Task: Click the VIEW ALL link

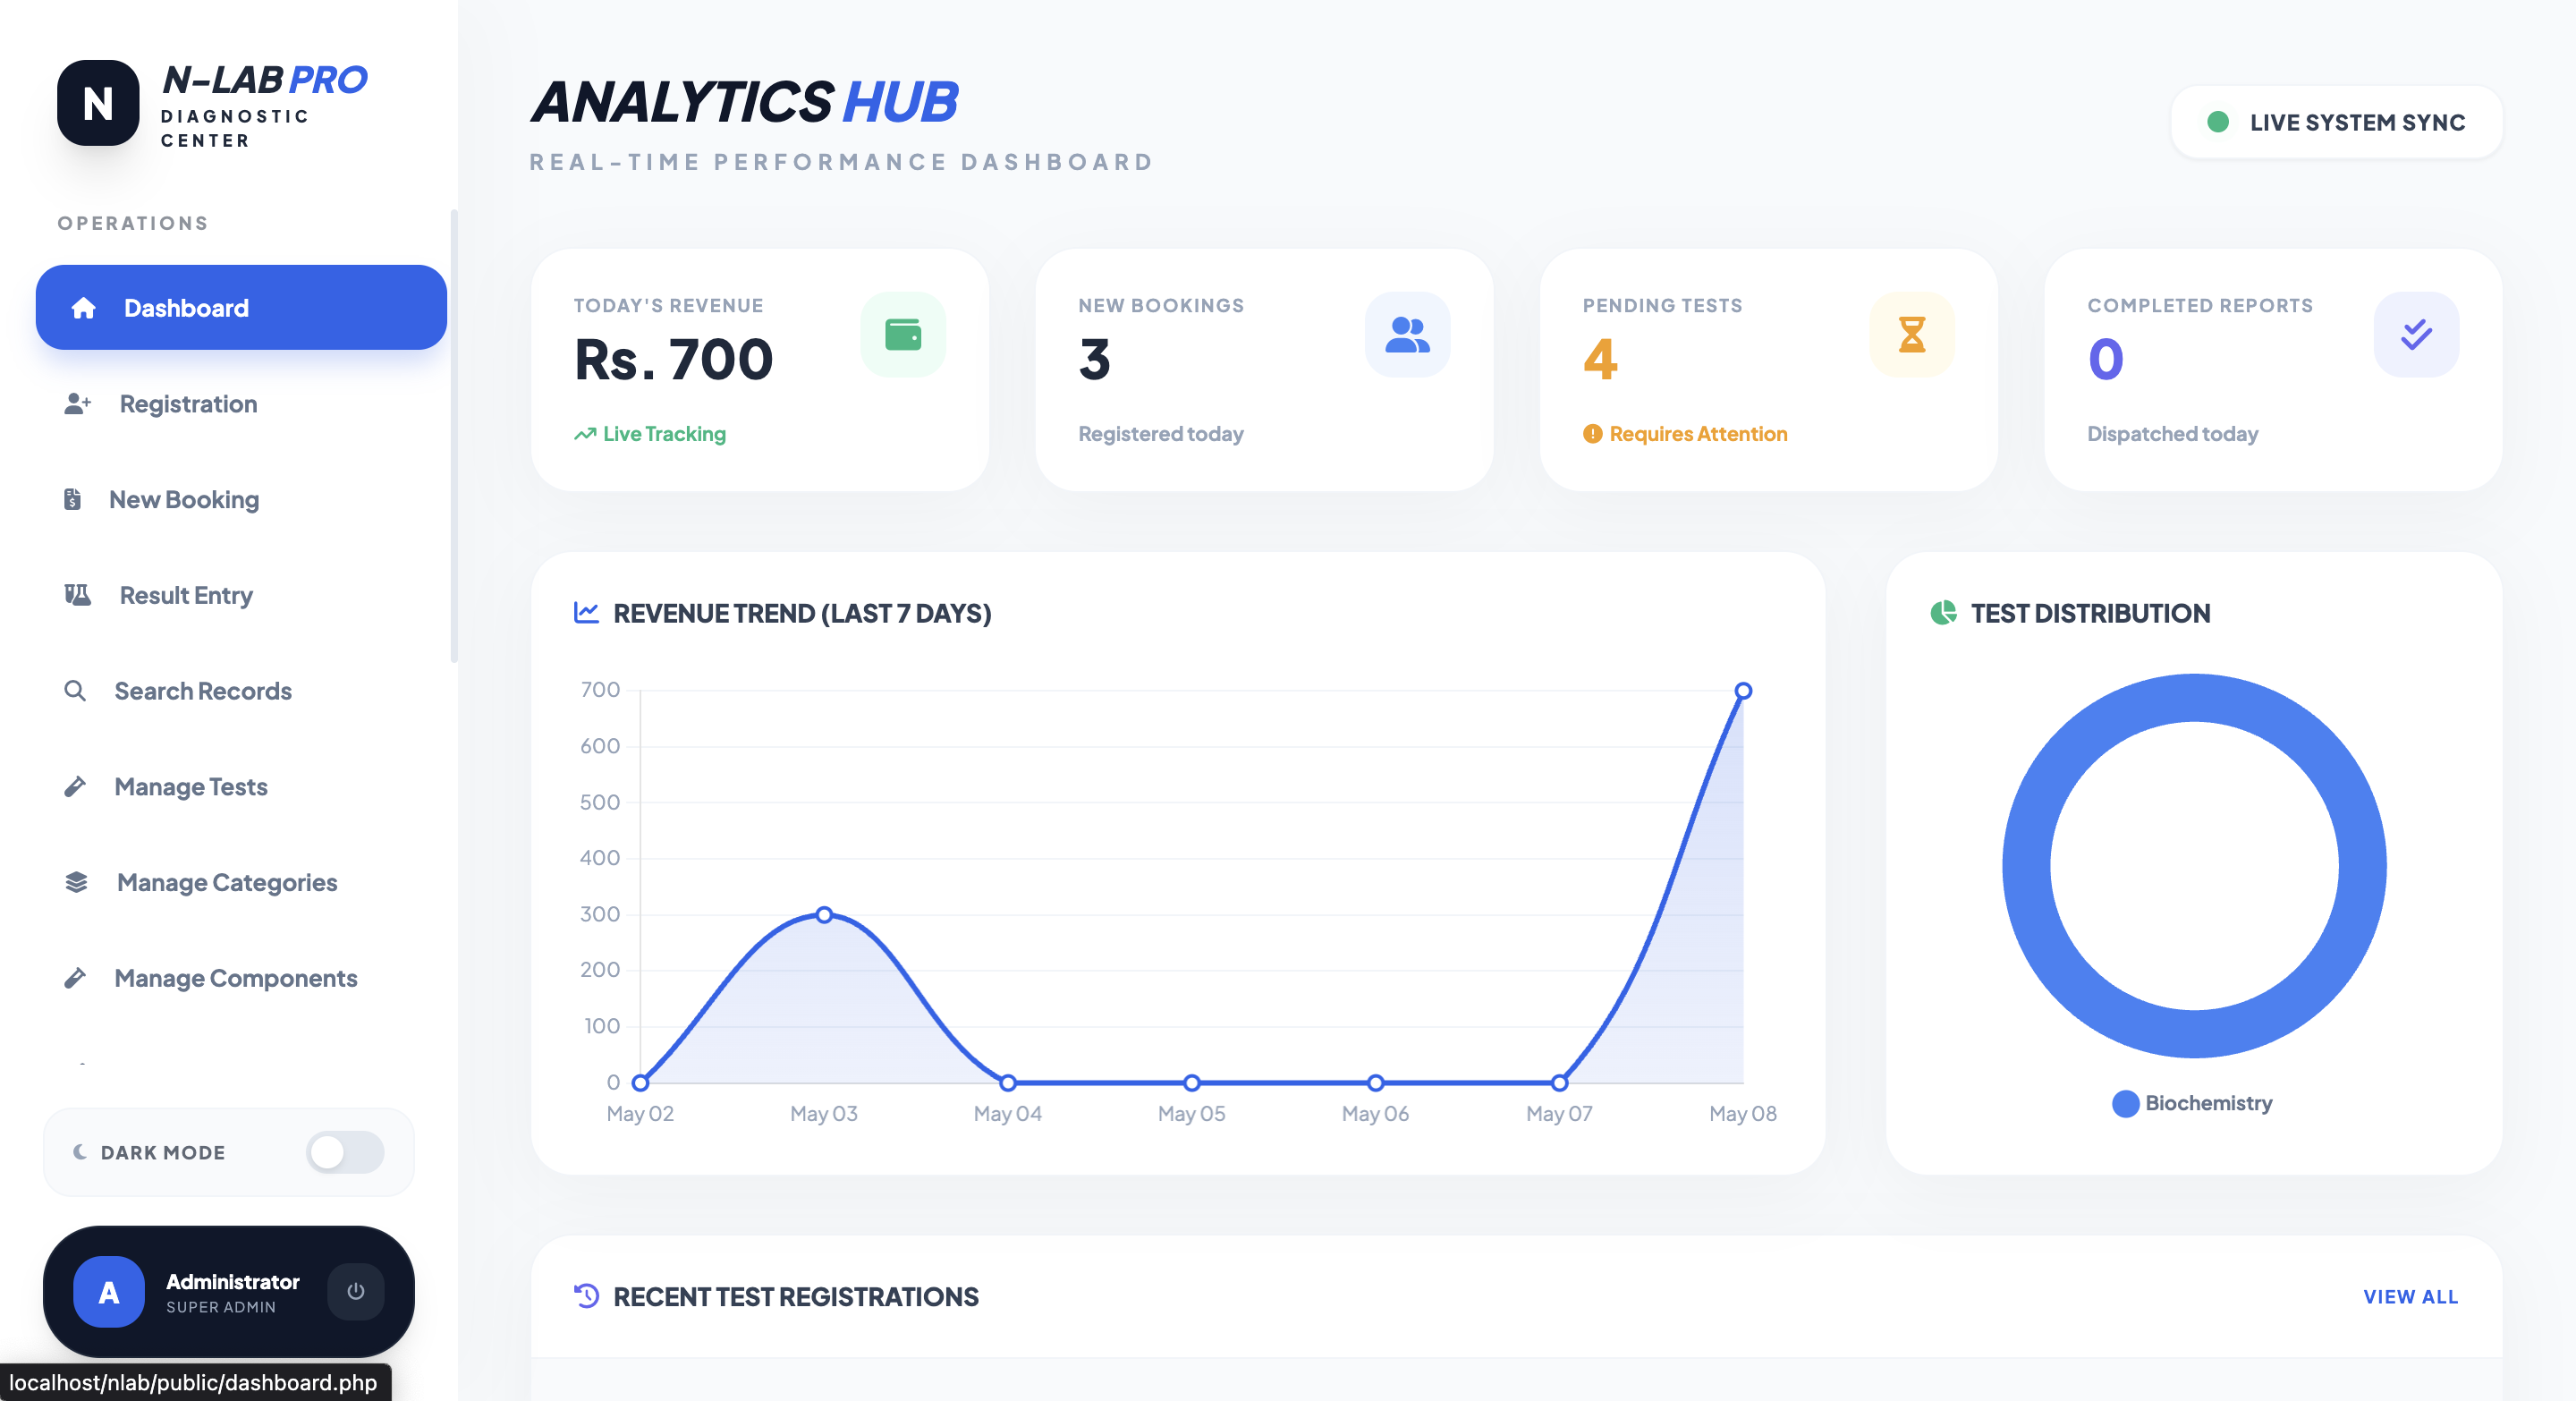Action: [x=2410, y=1297]
